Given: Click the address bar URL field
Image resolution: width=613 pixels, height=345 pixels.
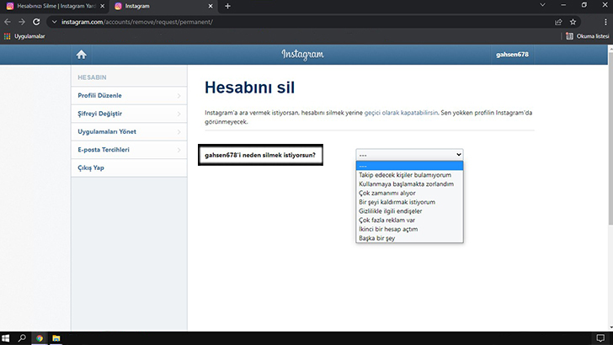Looking at the screenshot, I should [305, 22].
